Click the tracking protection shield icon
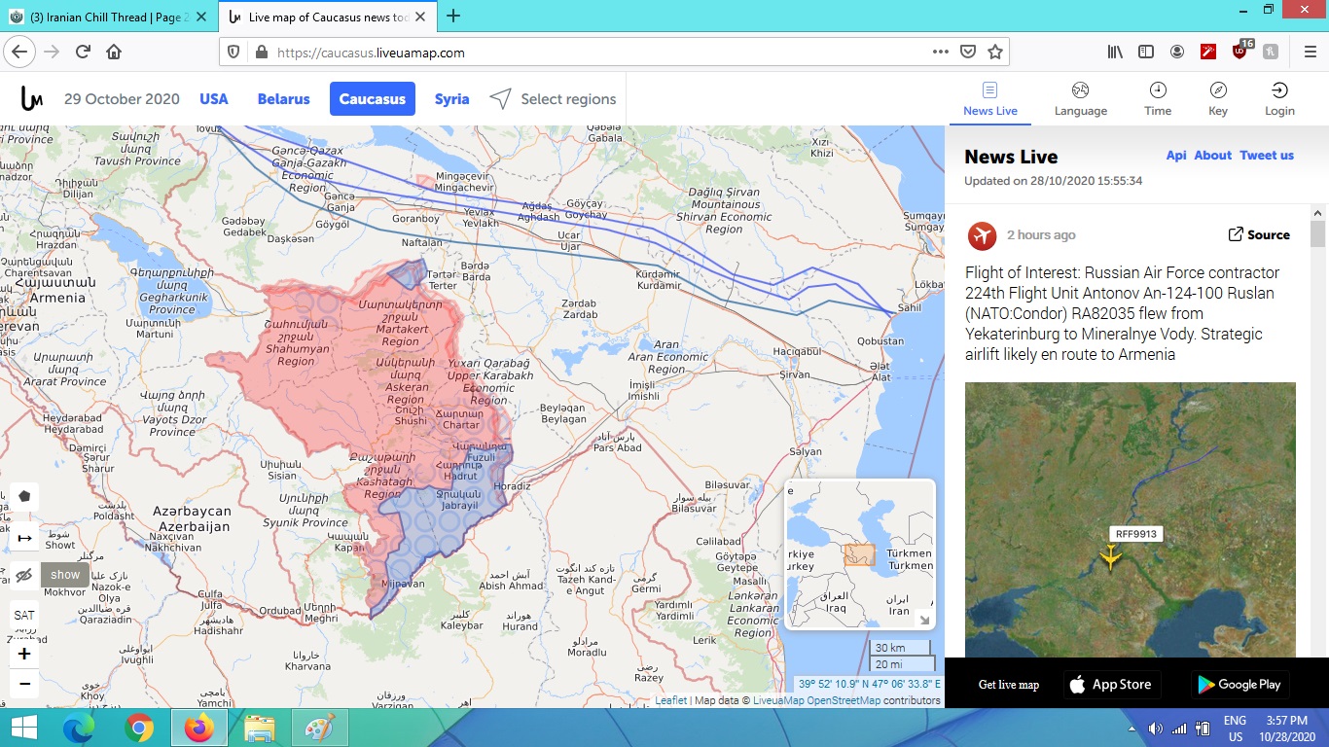 coord(233,53)
